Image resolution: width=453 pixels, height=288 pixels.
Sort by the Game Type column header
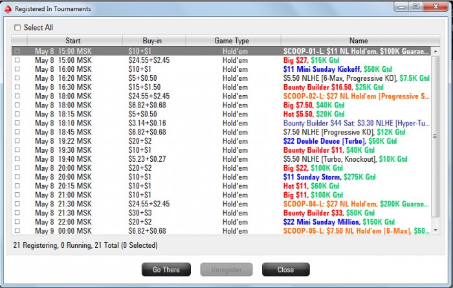[233, 40]
